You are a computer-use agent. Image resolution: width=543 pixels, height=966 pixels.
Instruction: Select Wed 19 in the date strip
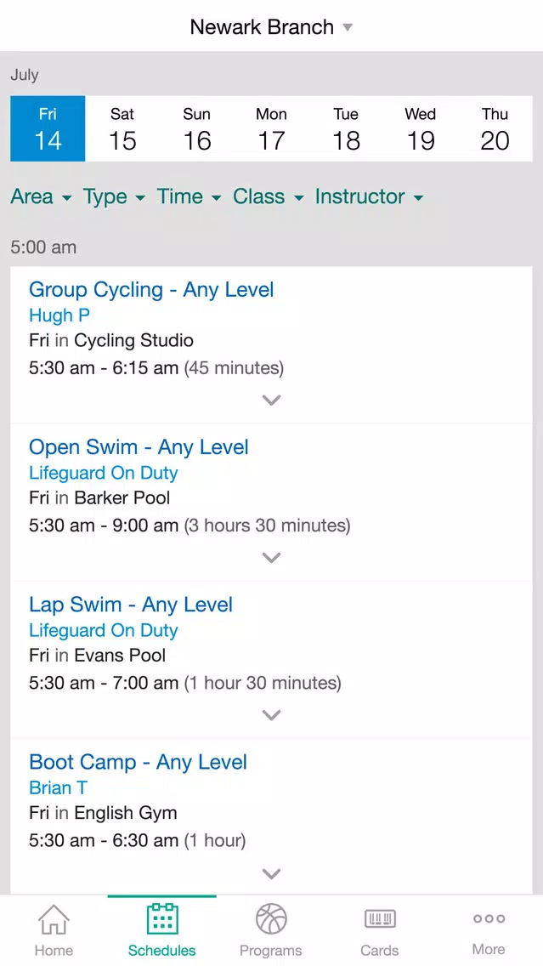pyautogui.click(x=421, y=128)
